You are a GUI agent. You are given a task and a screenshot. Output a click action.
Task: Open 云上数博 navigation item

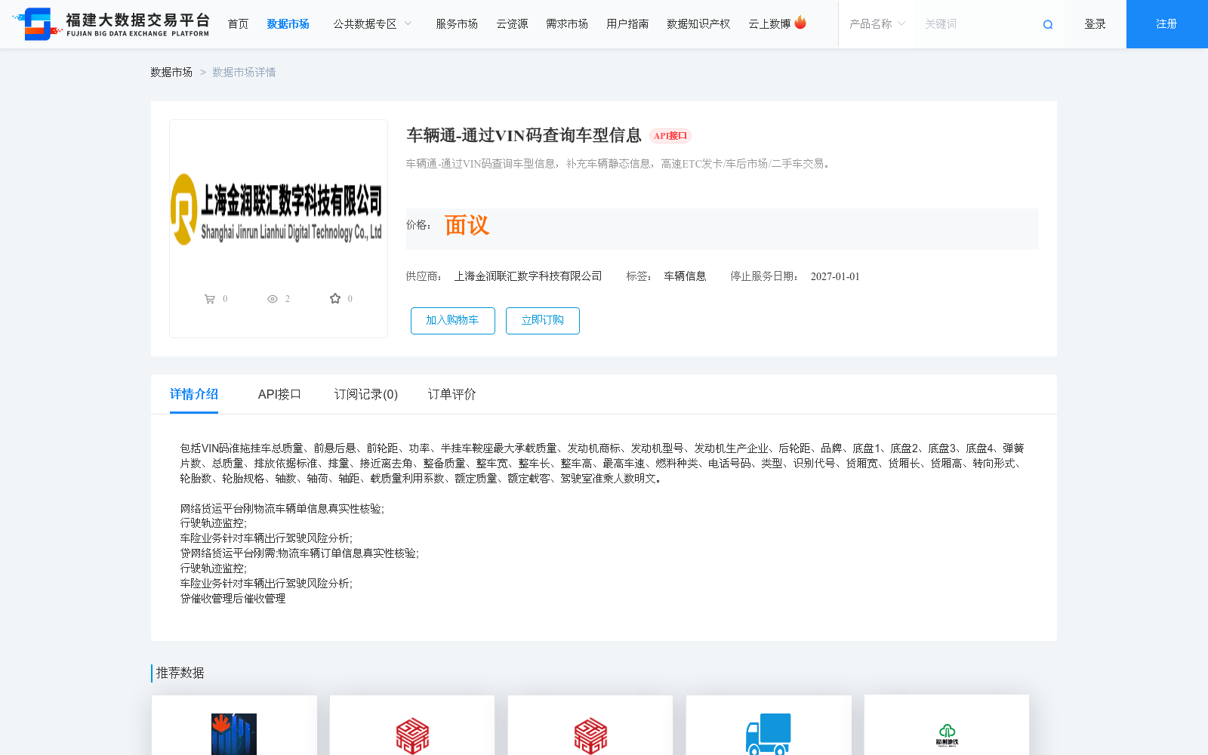pos(769,24)
